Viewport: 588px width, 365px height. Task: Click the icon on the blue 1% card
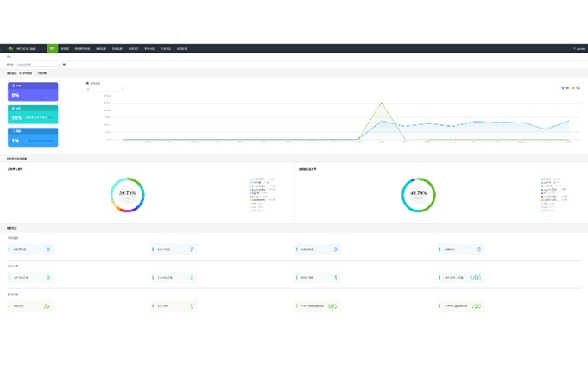pos(13,132)
